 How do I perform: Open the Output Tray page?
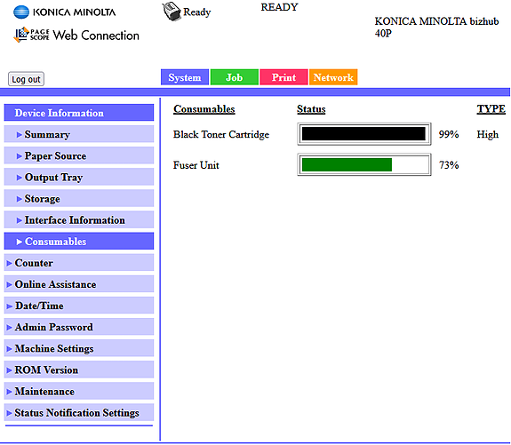pyautogui.click(x=79, y=178)
